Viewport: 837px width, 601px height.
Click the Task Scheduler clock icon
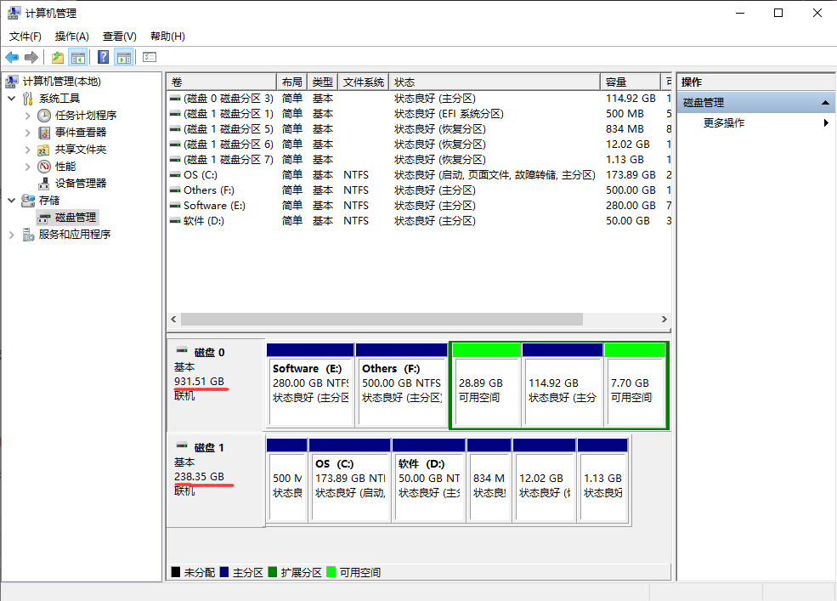pos(44,116)
